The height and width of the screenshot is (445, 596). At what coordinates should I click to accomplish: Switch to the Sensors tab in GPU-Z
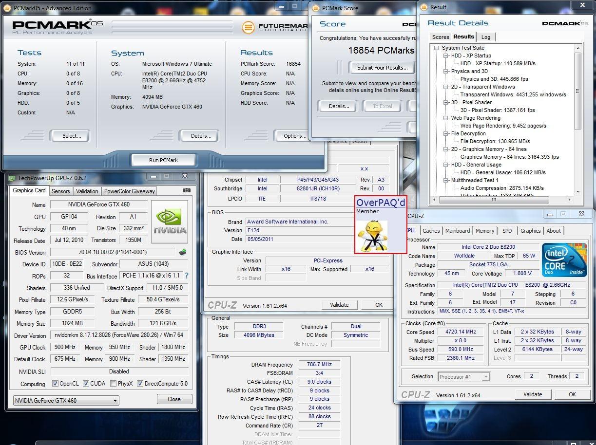pos(61,191)
